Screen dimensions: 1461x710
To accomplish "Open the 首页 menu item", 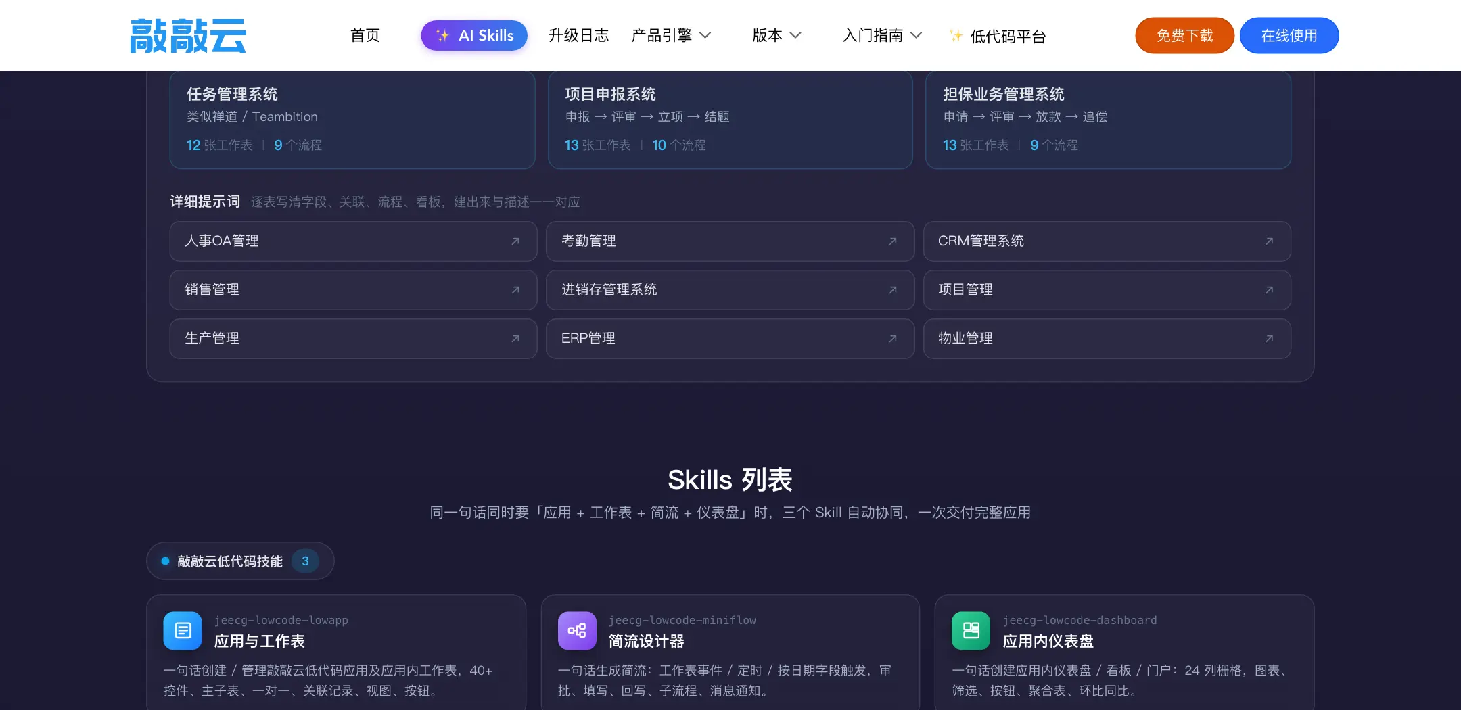I will click(365, 35).
